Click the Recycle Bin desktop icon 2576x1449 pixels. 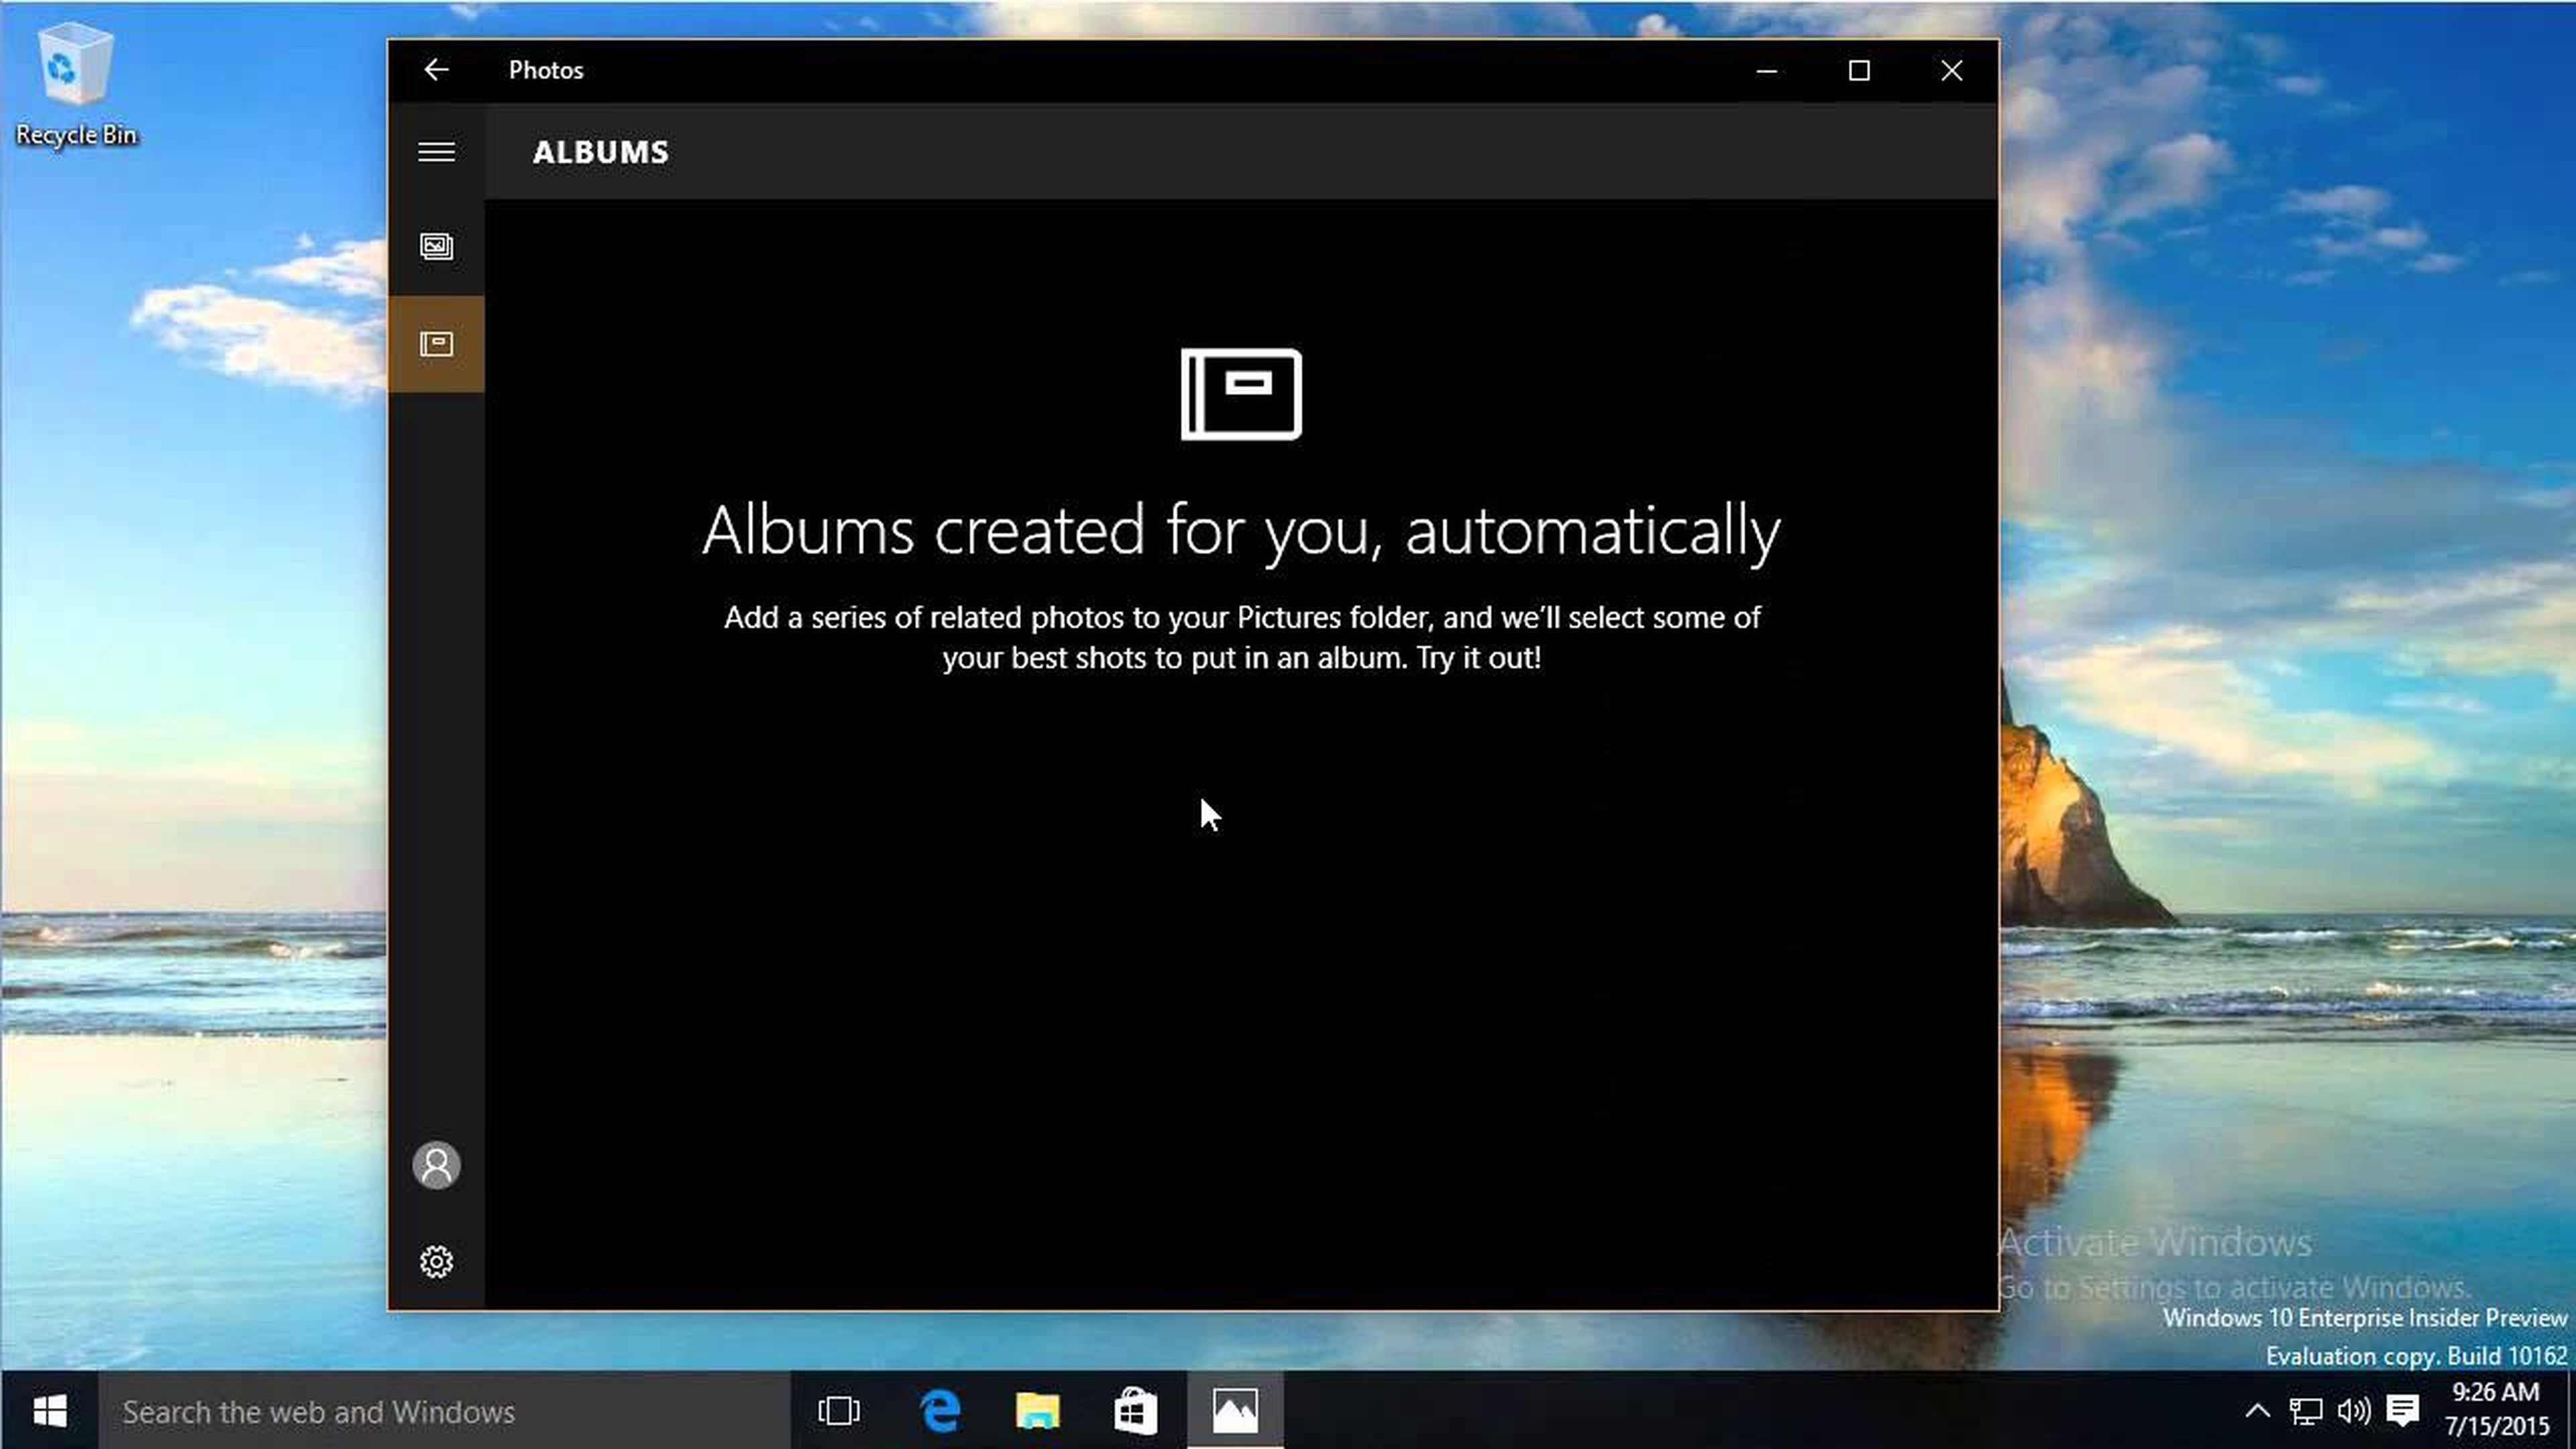74,70
